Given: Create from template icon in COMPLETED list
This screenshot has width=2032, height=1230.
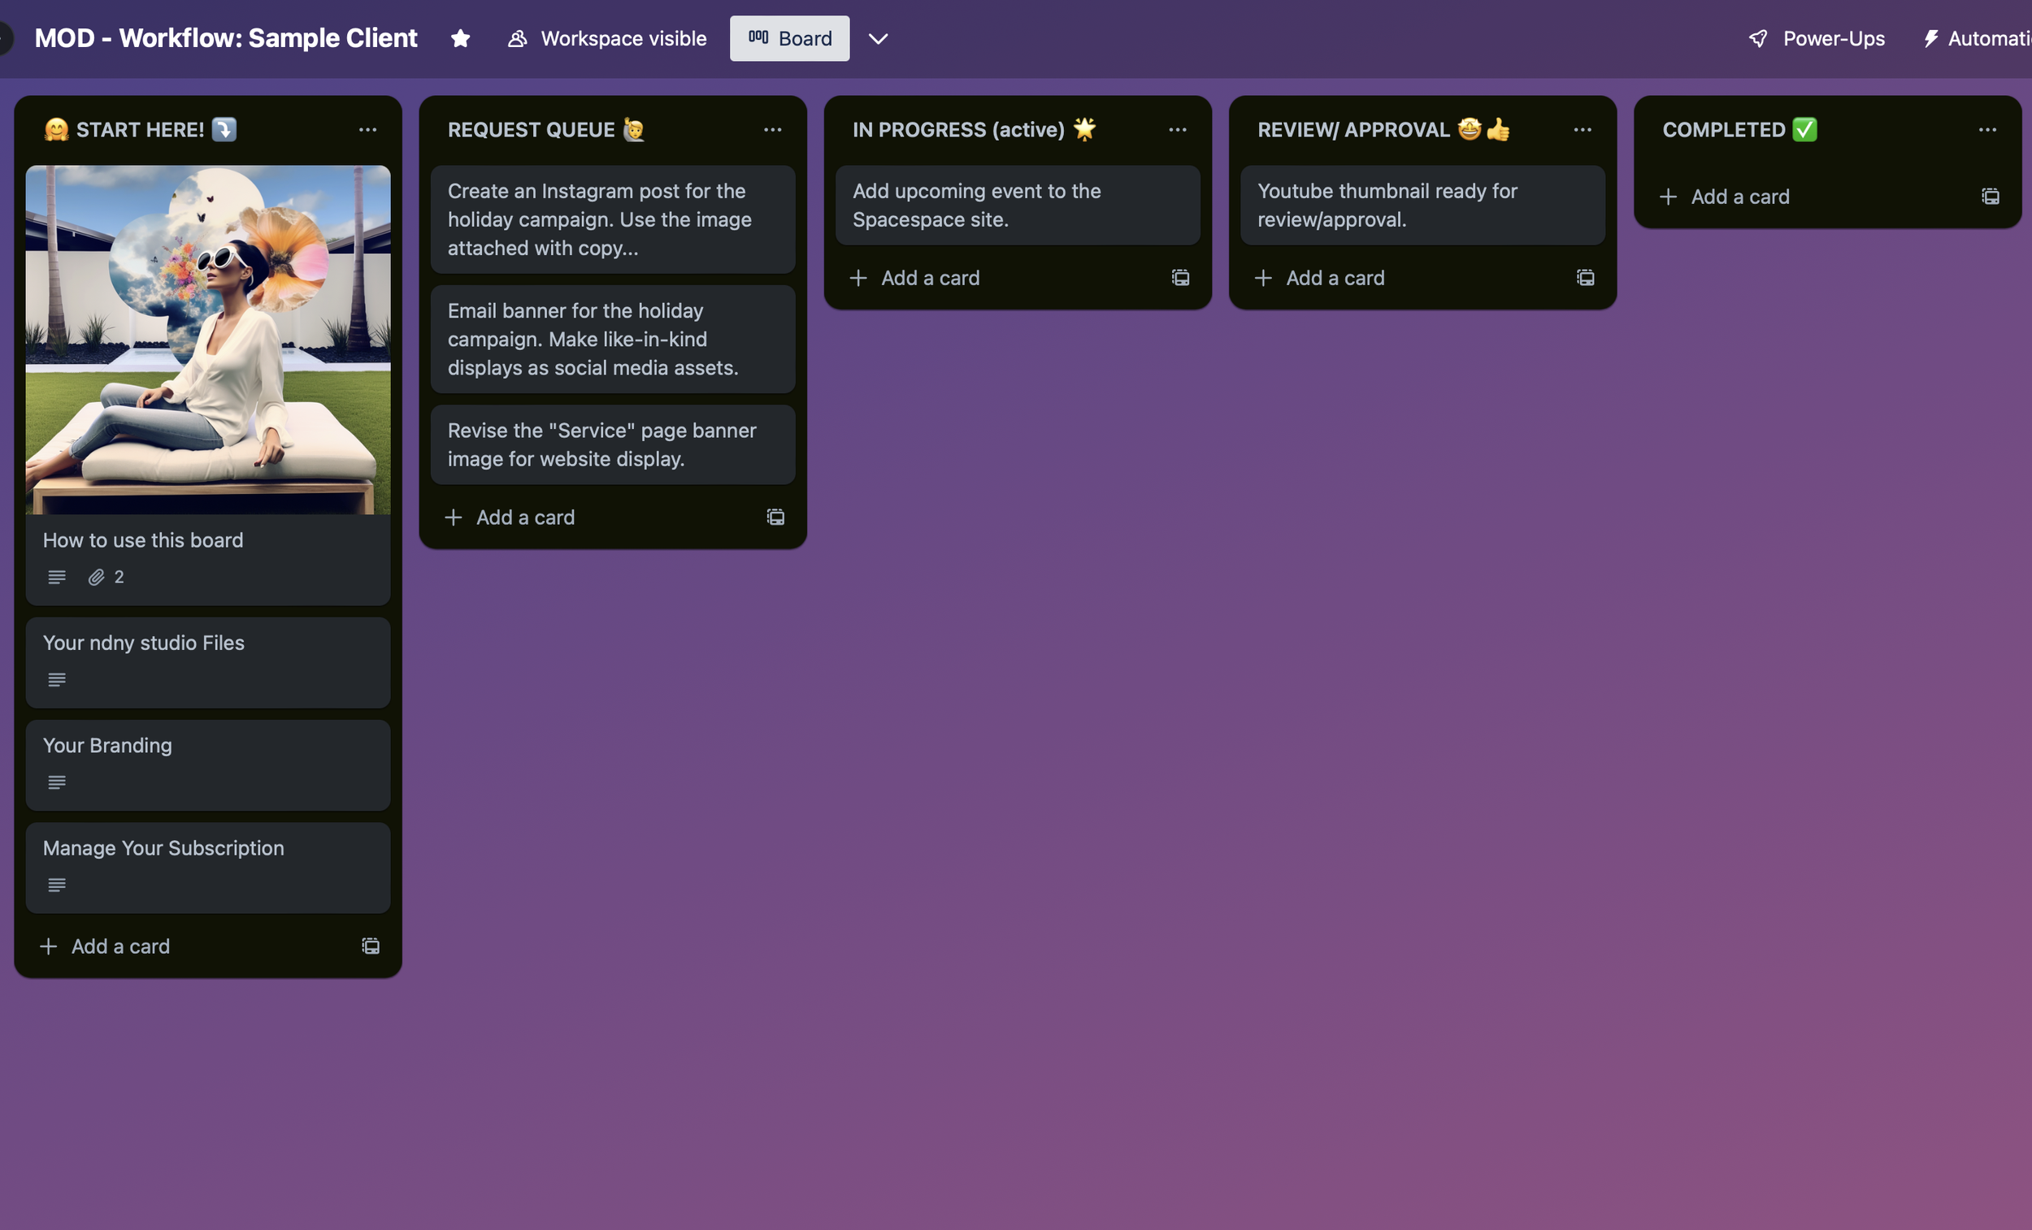Looking at the screenshot, I should (x=1991, y=197).
